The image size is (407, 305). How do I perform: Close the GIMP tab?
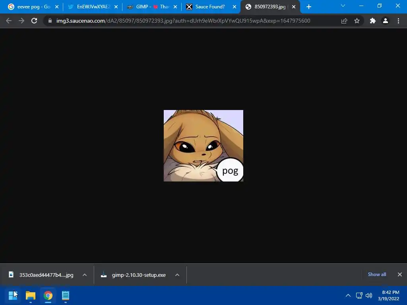(x=175, y=7)
